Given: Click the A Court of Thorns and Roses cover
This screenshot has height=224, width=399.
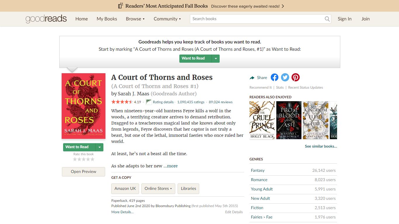Looking at the screenshot, I should (x=84, y=106).
